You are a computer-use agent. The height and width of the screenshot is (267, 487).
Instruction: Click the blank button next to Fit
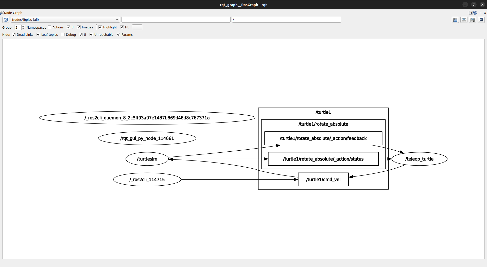[x=137, y=27]
